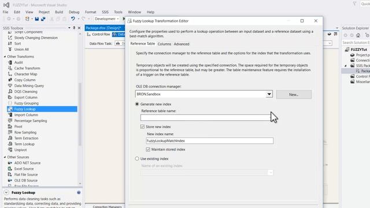Switch to the Columns tab
Image resolution: width=370 pixels, height=208 pixels.
(164, 44)
